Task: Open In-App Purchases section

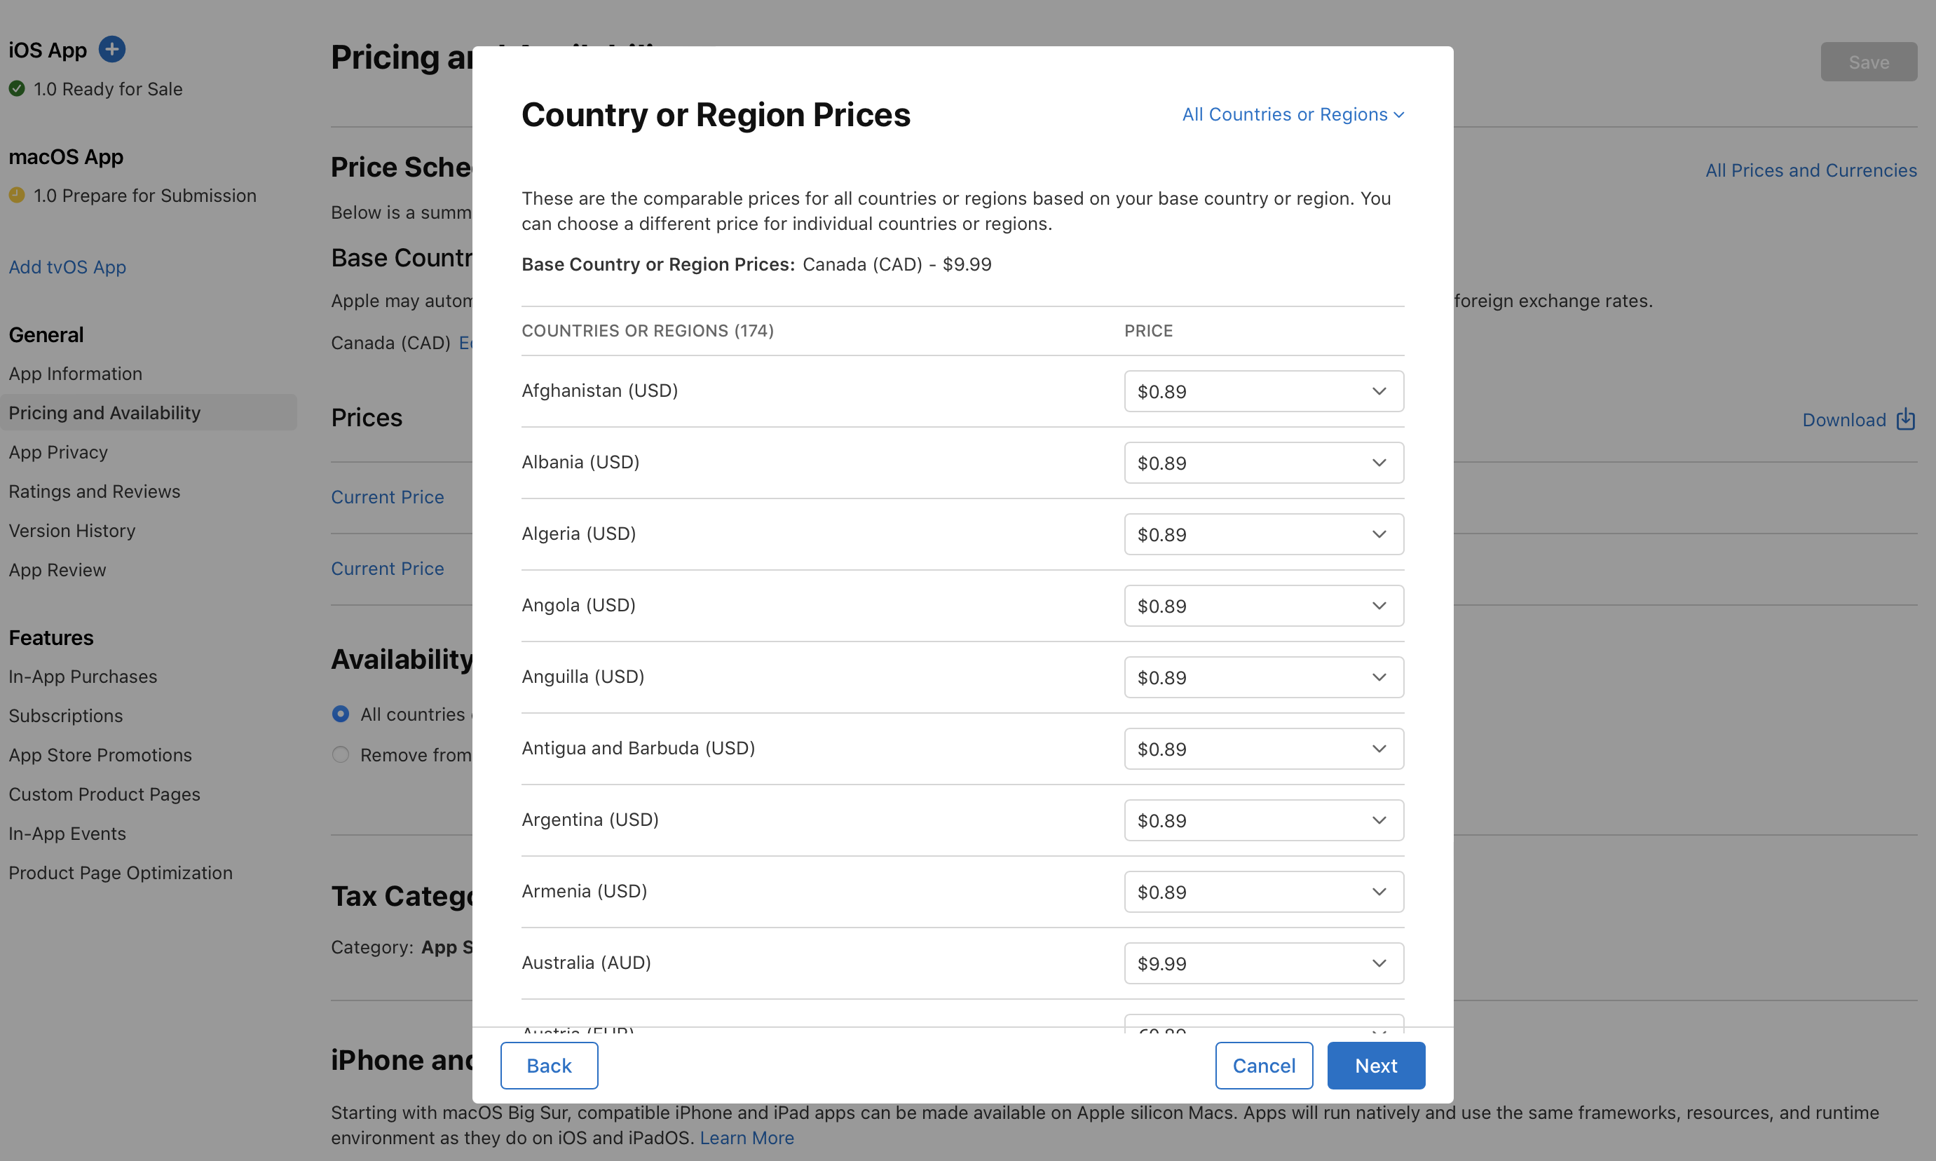Action: [81, 676]
